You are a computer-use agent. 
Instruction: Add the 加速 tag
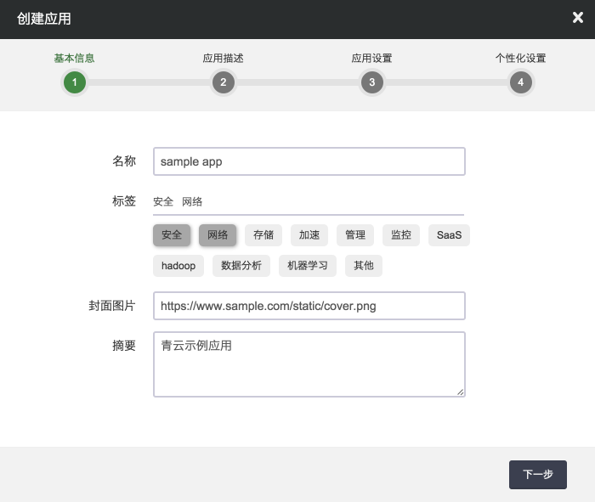click(x=309, y=235)
